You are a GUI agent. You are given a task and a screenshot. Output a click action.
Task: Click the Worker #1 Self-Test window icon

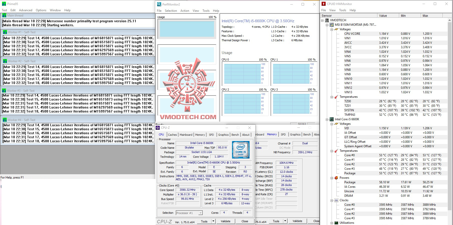(x=5, y=32)
